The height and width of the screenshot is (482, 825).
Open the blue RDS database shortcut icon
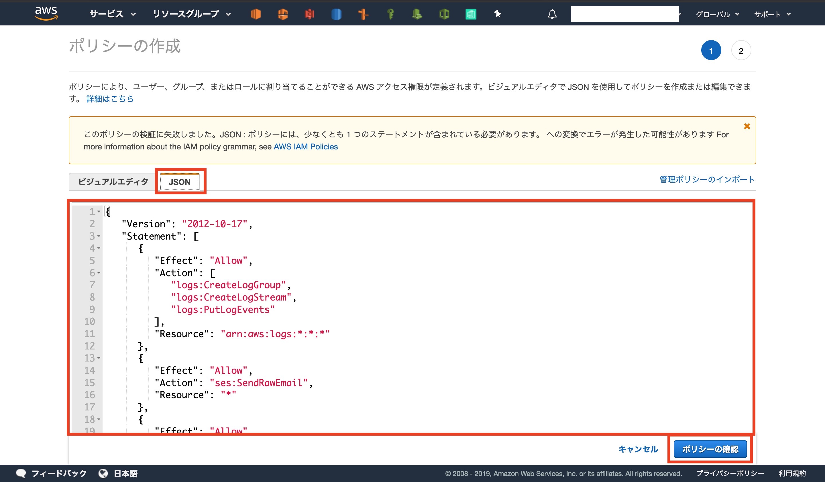click(336, 14)
